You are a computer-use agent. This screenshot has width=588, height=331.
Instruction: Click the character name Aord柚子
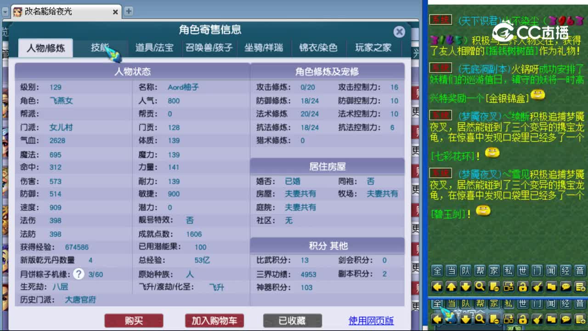pyautogui.click(x=183, y=87)
